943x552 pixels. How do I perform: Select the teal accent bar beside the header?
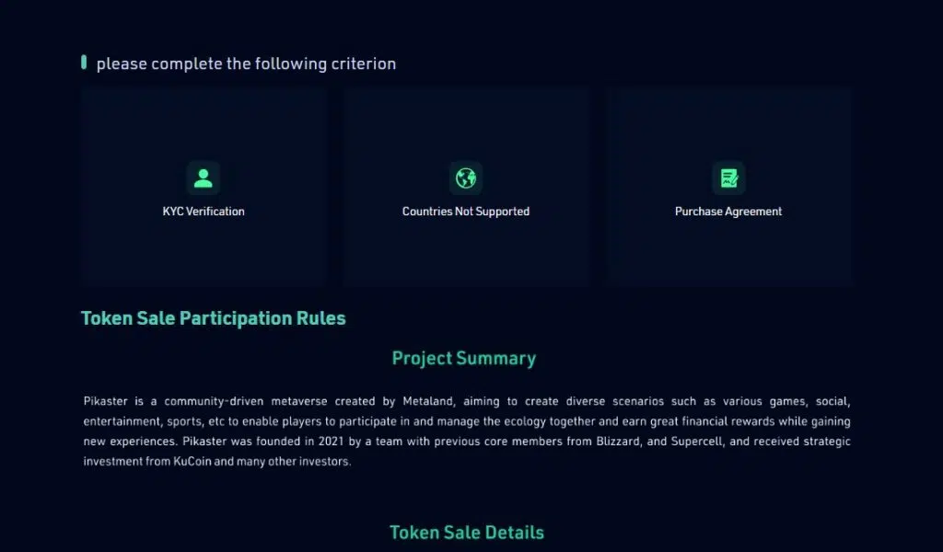click(83, 61)
